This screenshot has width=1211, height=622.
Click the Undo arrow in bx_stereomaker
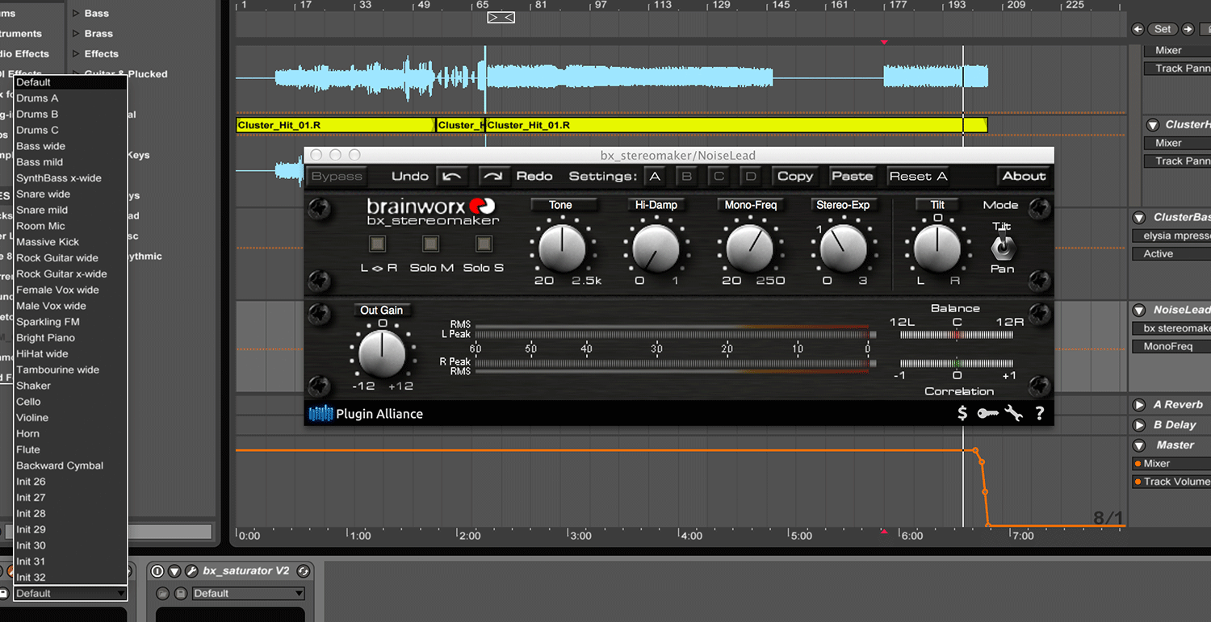452,176
